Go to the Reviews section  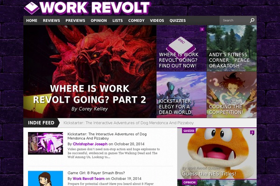[x=51, y=20]
